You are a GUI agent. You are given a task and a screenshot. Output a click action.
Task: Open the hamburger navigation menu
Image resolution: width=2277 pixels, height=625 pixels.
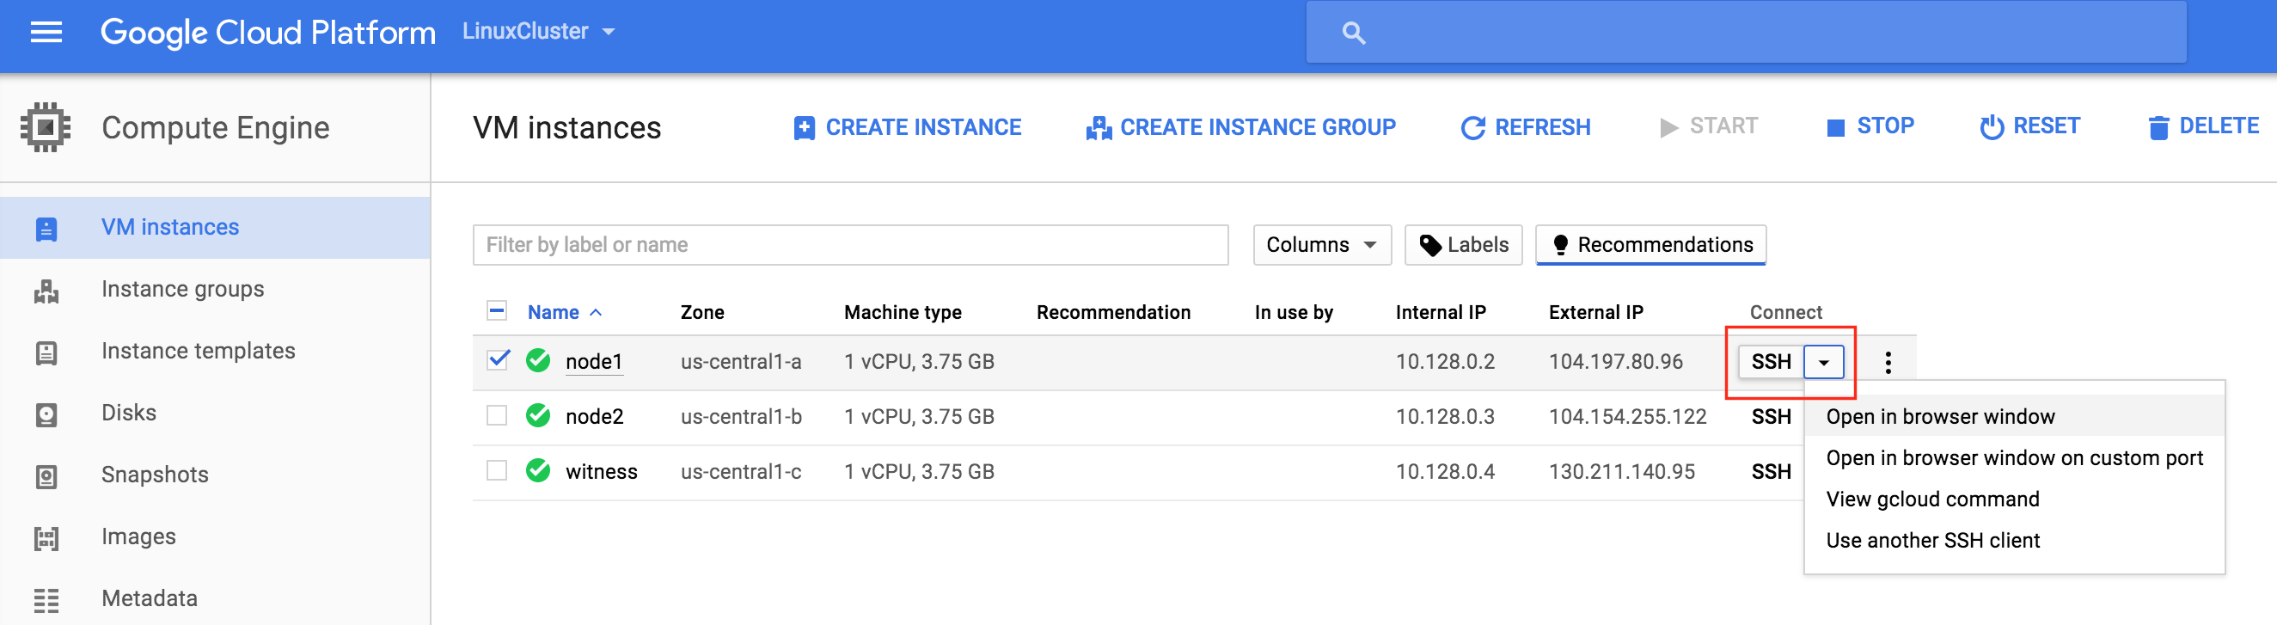(46, 33)
